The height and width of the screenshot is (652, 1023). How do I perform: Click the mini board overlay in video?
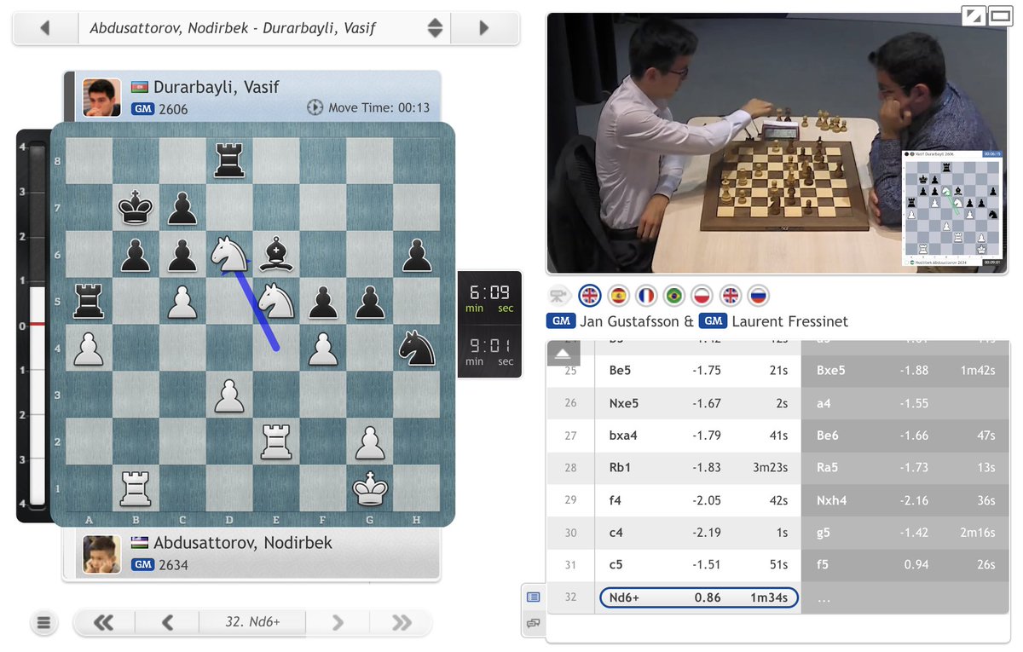tap(952, 209)
